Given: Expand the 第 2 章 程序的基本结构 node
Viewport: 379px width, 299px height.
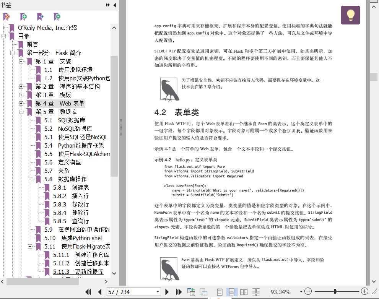Looking at the screenshot, I should coord(21,86).
